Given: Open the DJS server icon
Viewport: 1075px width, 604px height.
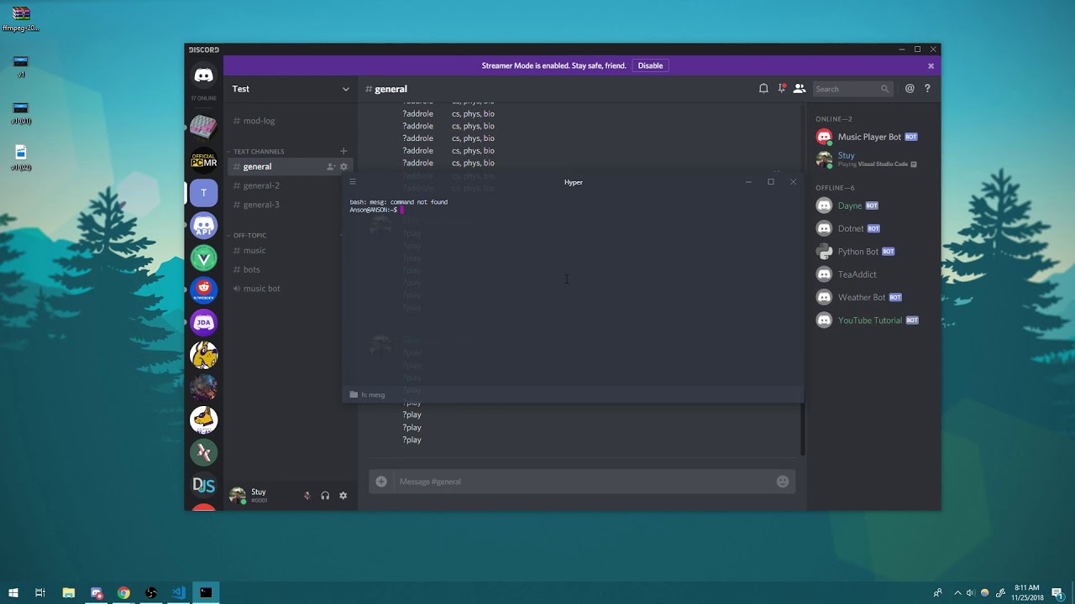Looking at the screenshot, I should tap(203, 485).
